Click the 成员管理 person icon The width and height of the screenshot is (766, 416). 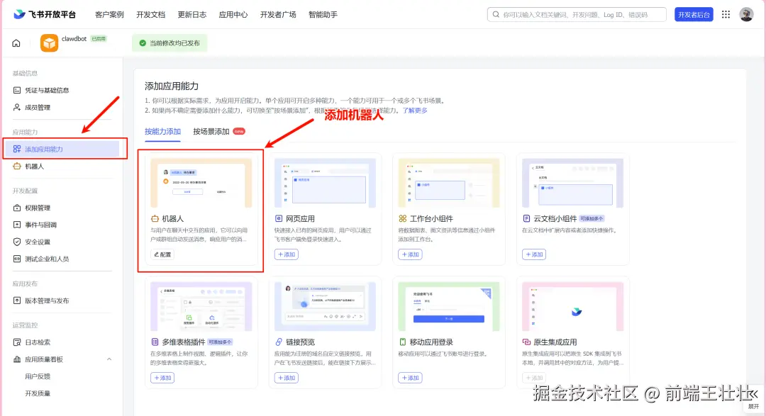17,108
